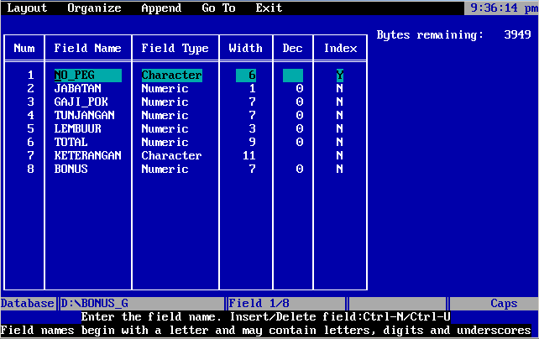Toggle the Index flag of GAJI_POK
The height and width of the screenshot is (339, 539).
tap(340, 102)
